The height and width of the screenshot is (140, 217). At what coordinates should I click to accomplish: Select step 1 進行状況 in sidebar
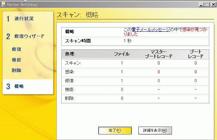[20, 19]
